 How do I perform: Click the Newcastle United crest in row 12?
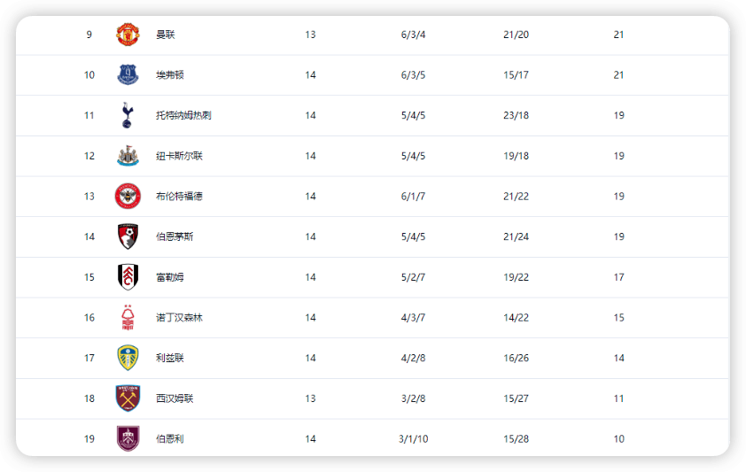(x=128, y=156)
